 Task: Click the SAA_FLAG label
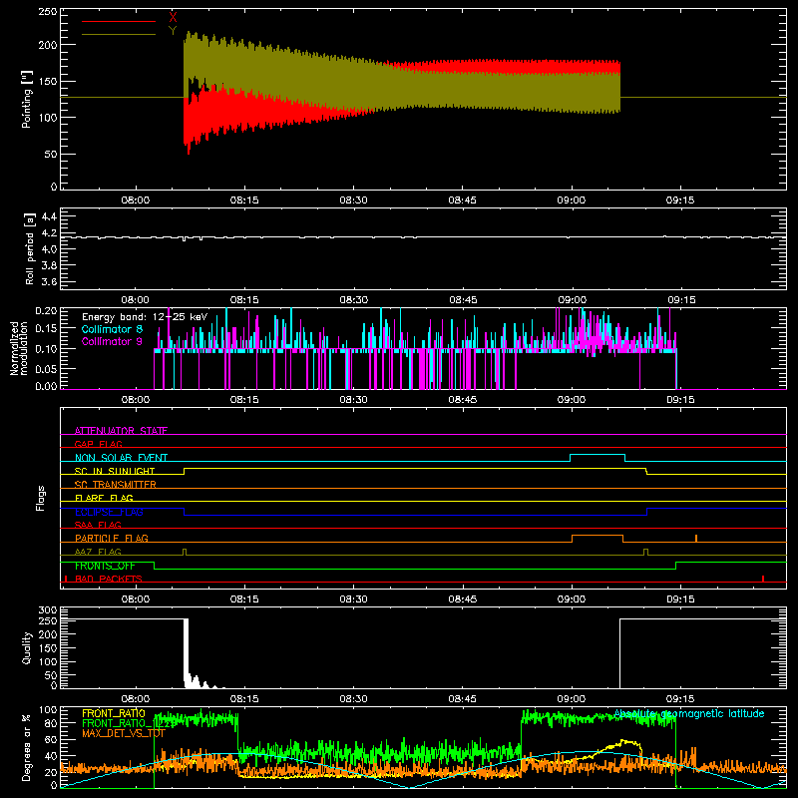(x=98, y=525)
